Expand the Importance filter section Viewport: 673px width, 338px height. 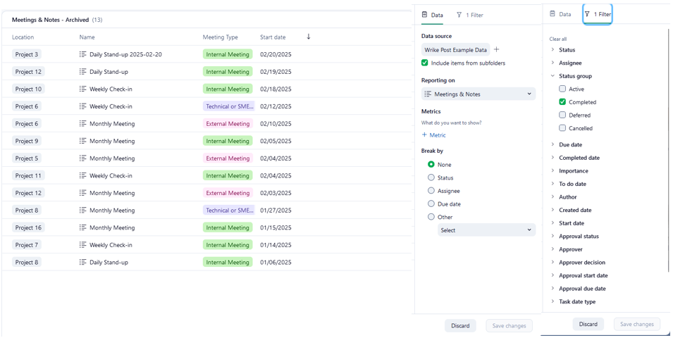pyautogui.click(x=552, y=170)
